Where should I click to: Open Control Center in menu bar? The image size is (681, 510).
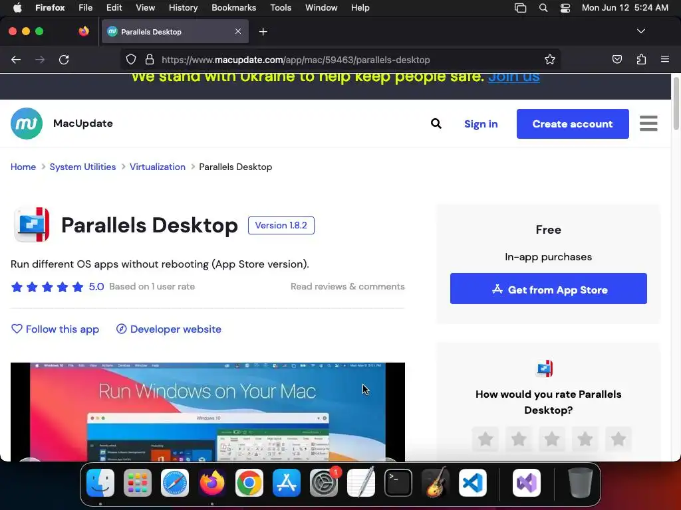(x=565, y=8)
